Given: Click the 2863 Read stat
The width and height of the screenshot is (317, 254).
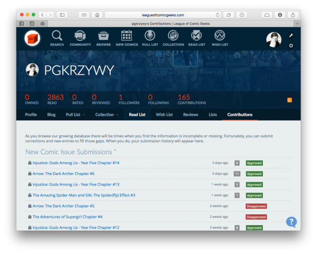Looking at the screenshot, I should pyautogui.click(x=56, y=100).
